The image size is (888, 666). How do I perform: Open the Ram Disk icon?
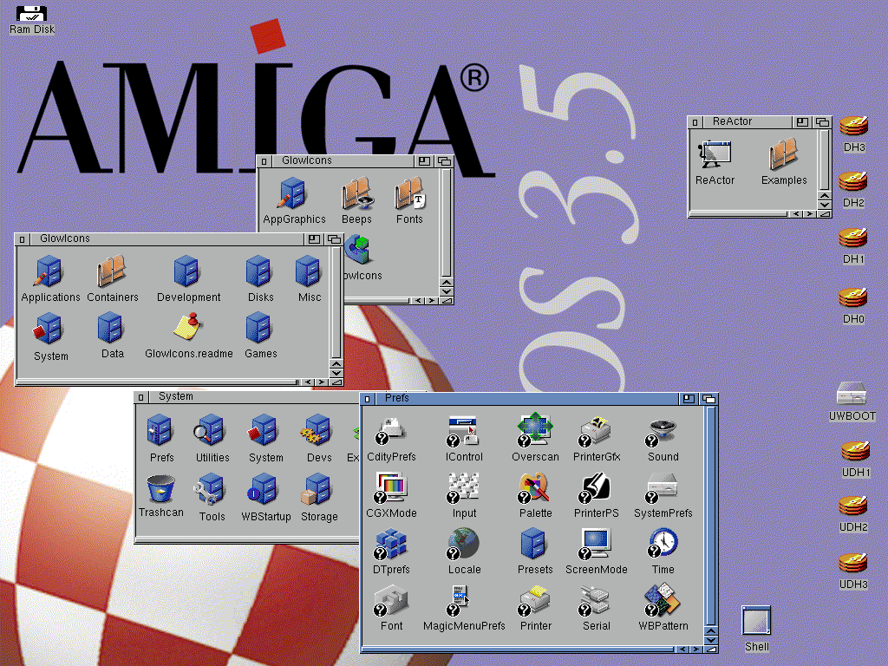30,12
